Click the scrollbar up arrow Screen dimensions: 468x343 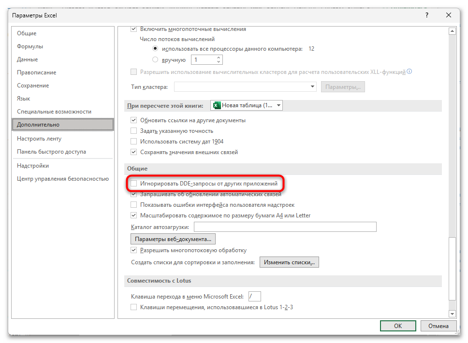point(452,31)
